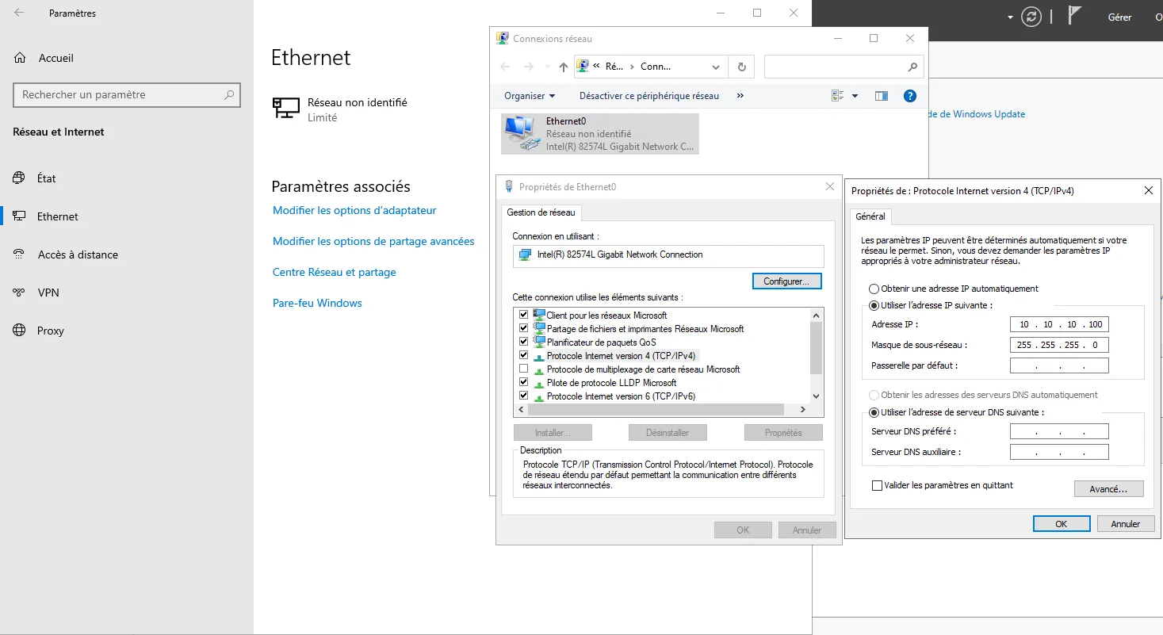Select the Général tab in TCP/IPv4 properties
Image resolution: width=1163 pixels, height=635 pixels.
click(x=870, y=216)
